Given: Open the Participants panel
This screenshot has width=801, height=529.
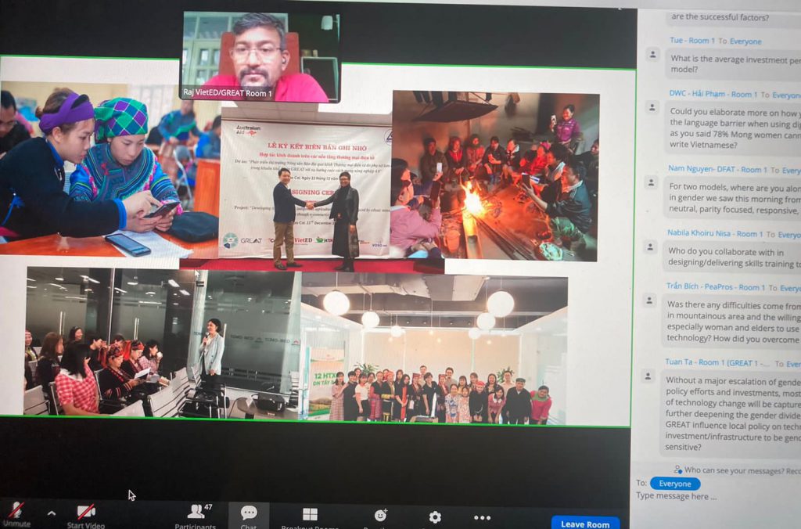Looking at the screenshot, I should pyautogui.click(x=195, y=513).
